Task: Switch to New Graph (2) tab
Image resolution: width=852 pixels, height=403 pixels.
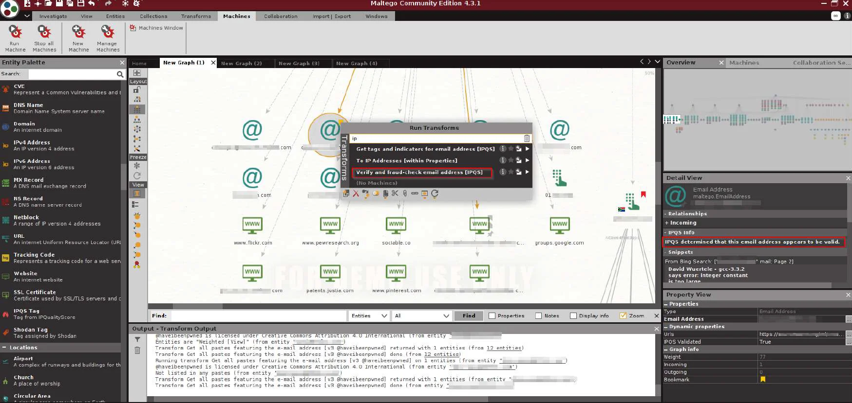Action: point(242,63)
